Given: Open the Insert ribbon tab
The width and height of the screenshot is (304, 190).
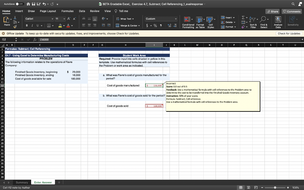Looking at the screenshot, I should coord(19,11).
